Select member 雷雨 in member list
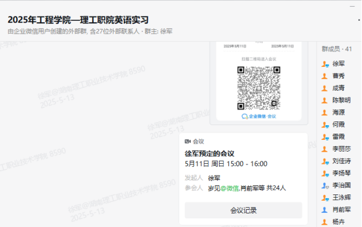 point(339,137)
